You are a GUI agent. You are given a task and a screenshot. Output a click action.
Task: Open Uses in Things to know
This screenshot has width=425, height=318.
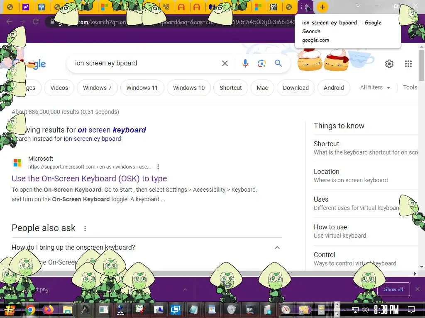point(366,203)
